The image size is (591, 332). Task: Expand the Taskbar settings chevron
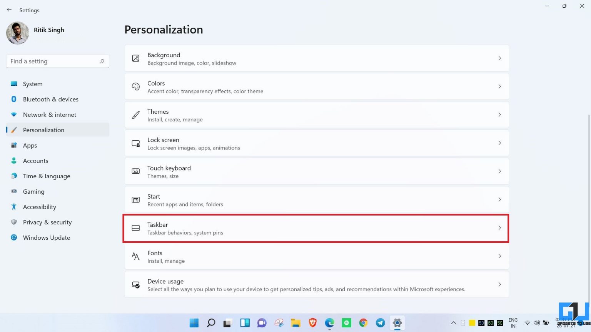(x=499, y=228)
